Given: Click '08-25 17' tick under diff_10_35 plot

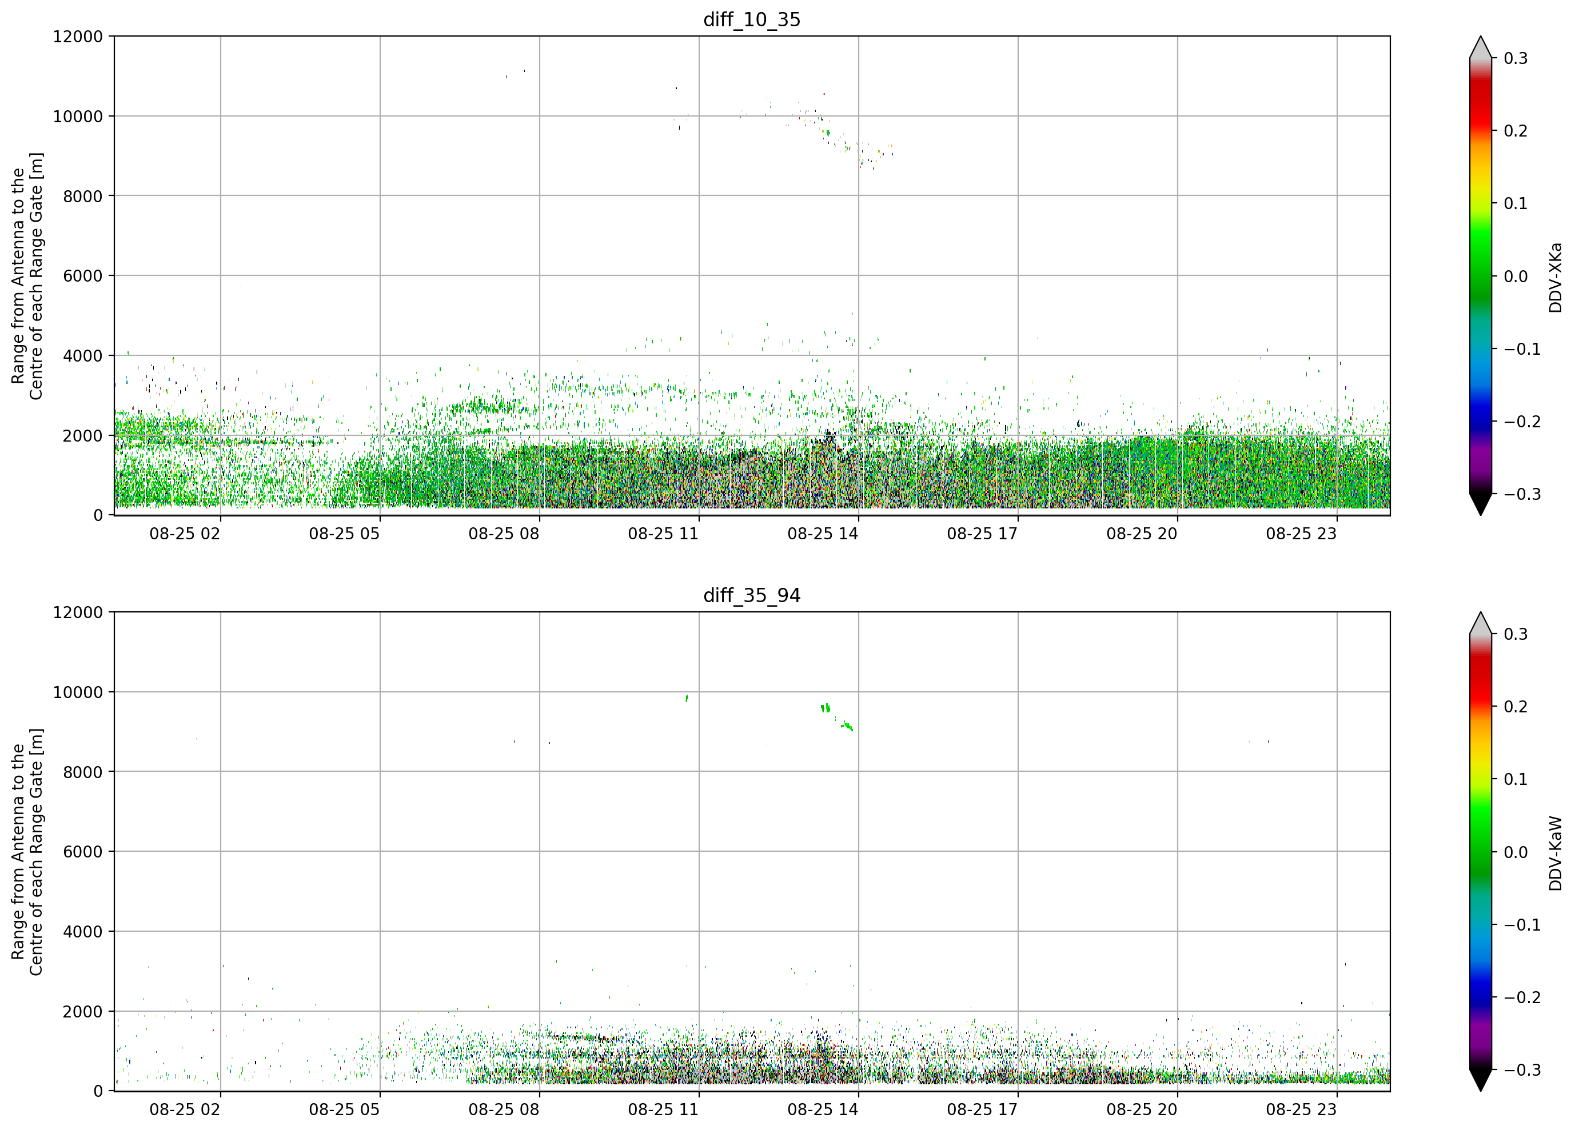Looking at the screenshot, I should pos(982,534).
